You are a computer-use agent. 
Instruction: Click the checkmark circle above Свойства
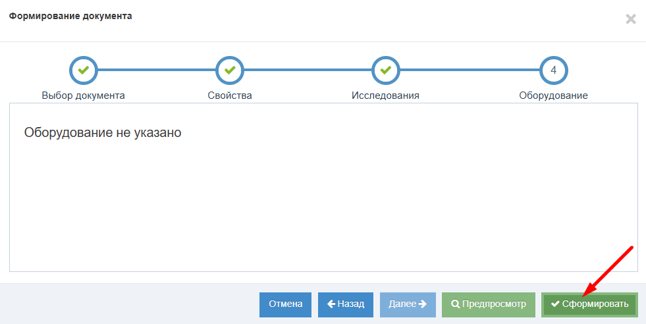tap(230, 70)
